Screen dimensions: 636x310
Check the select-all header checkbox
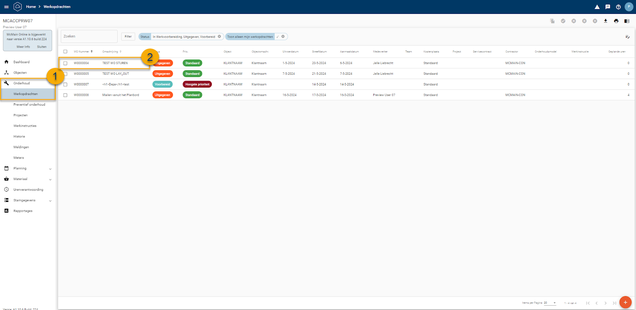tap(66, 52)
